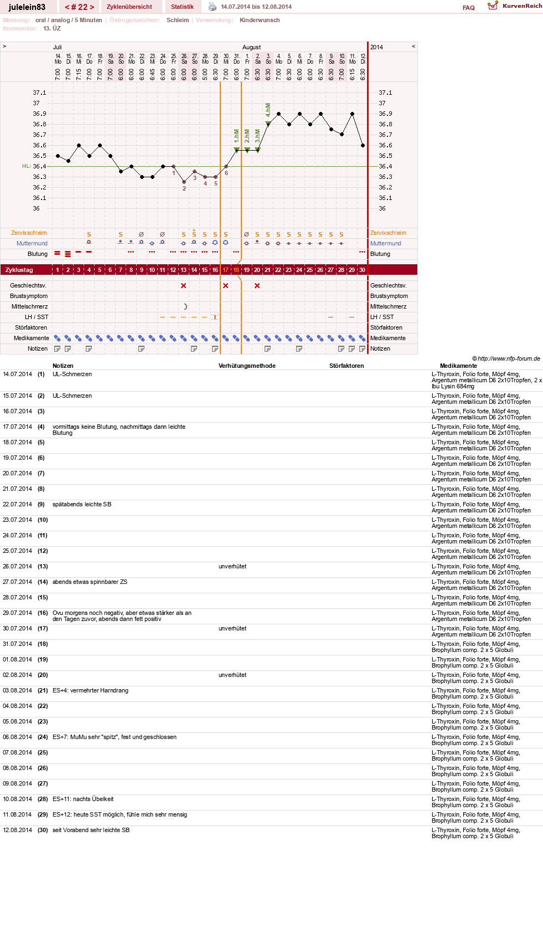Click the note 'ES+4: vermehrter Harndrang'
The width and height of the screenshot is (543, 949).
(x=90, y=690)
